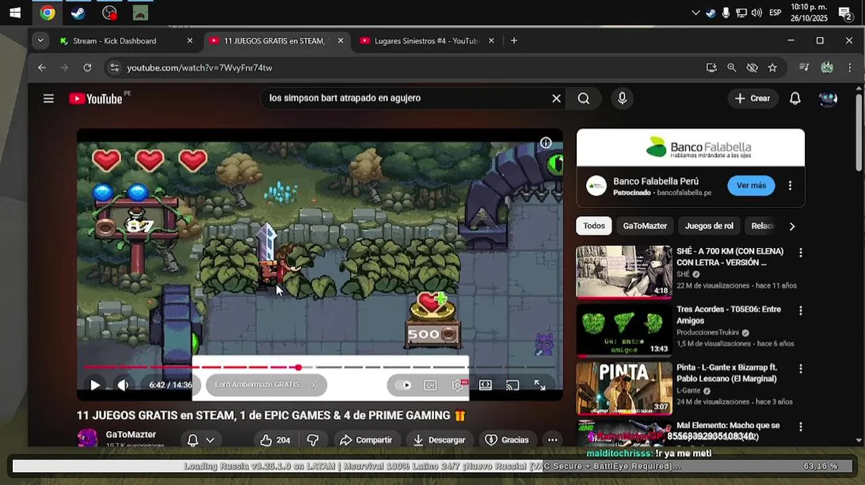The width and height of the screenshot is (865, 485).
Task: Open options for Pinta L-Gante video
Action: (800, 369)
